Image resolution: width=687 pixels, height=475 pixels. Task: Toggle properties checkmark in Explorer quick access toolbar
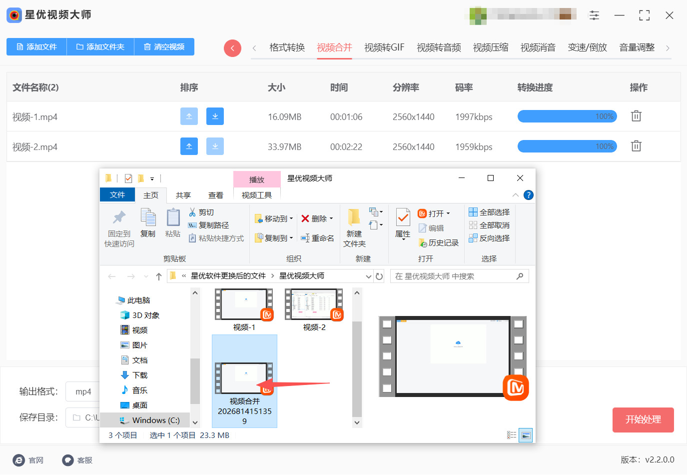[128, 178]
